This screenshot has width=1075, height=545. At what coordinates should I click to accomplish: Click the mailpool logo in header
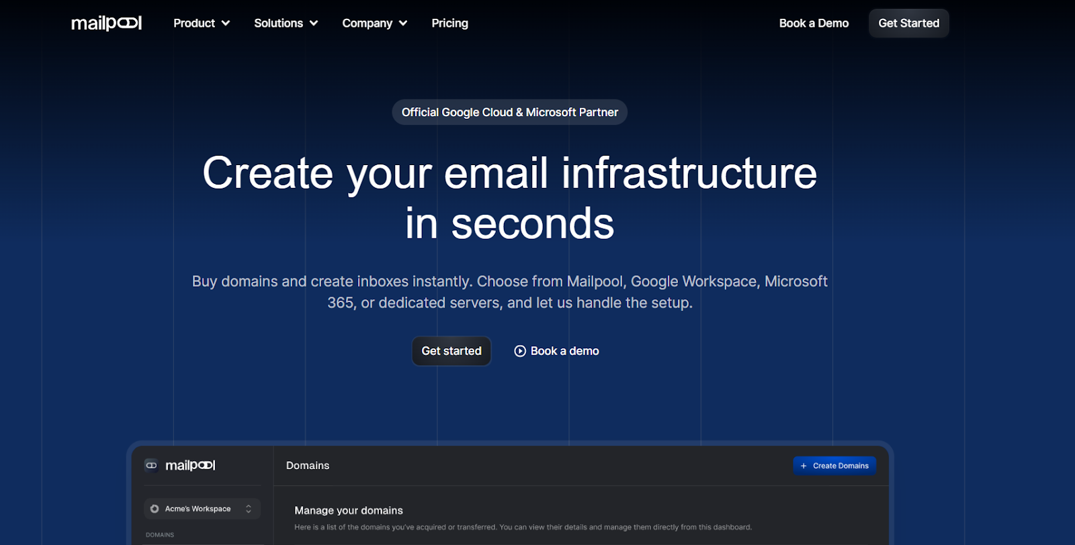pos(106,23)
